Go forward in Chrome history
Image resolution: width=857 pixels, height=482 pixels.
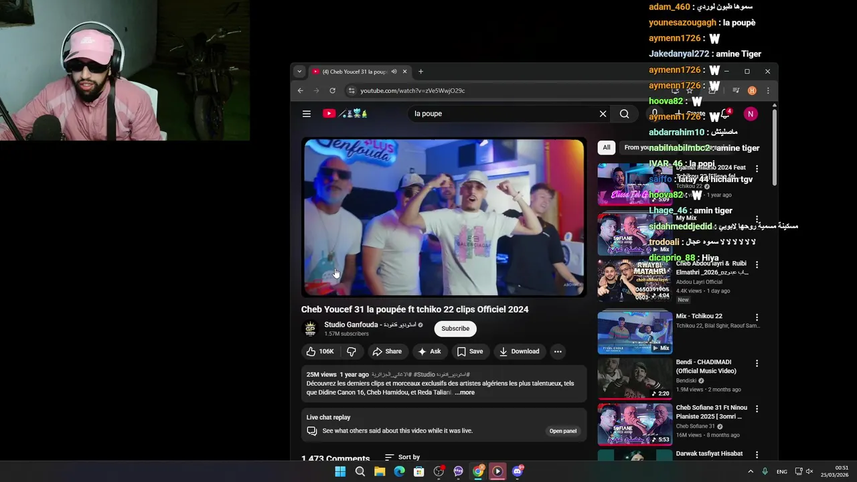pyautogui.click(x=317, y=90)
